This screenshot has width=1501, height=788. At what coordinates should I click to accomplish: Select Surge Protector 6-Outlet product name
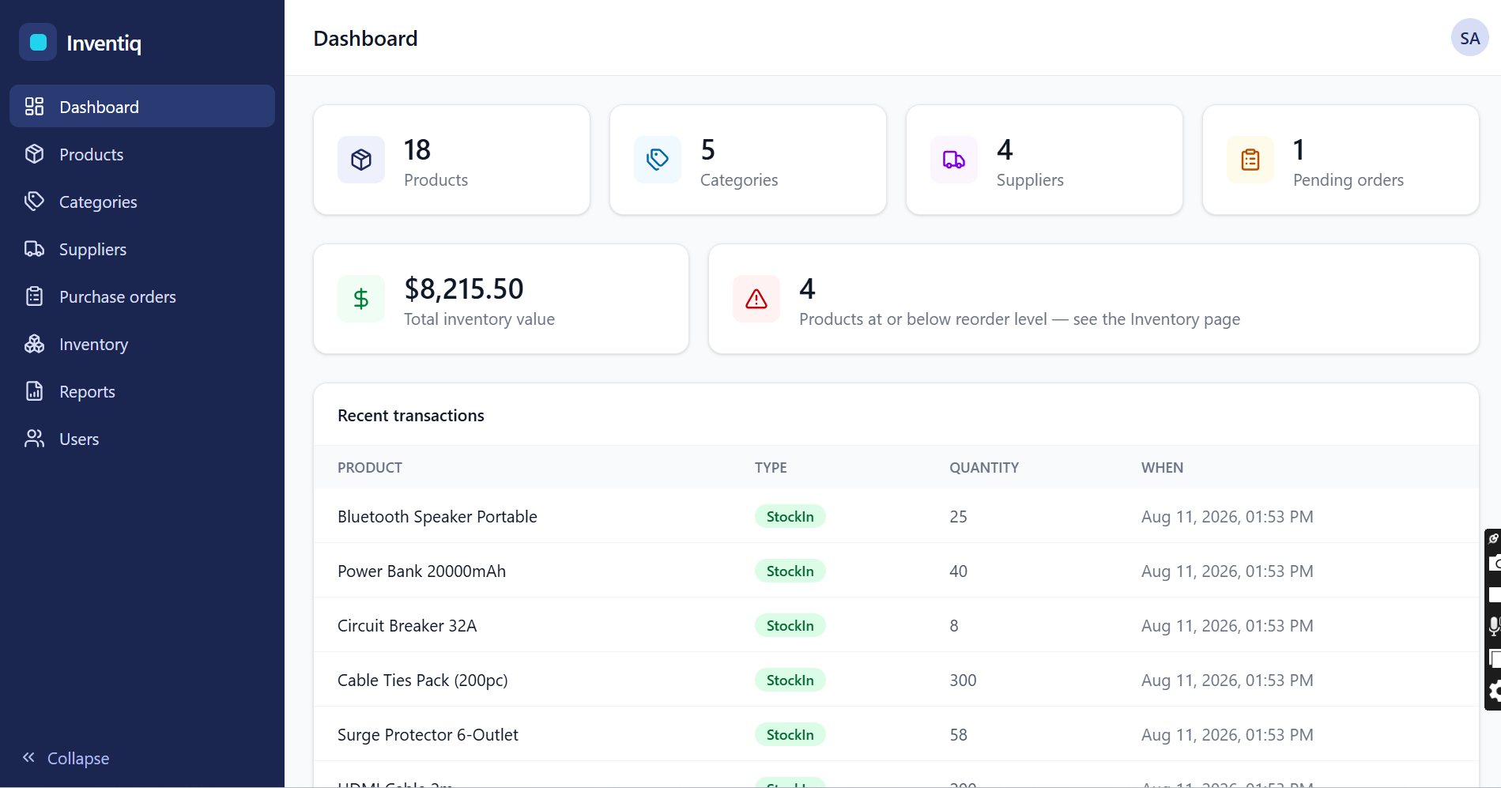click(428, 735)
